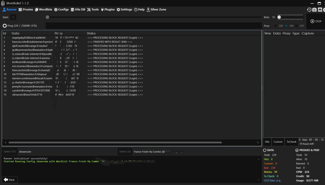The height and width of the screenshot is (185, 325).
Task: Open the history clock icon
Action: tap(309, 10)
